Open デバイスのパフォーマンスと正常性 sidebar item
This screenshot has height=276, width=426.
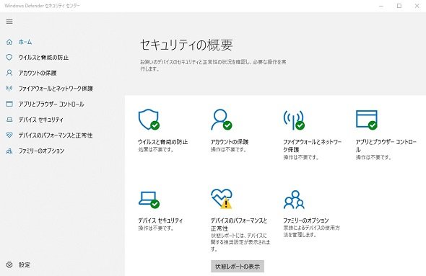(56, 135)
